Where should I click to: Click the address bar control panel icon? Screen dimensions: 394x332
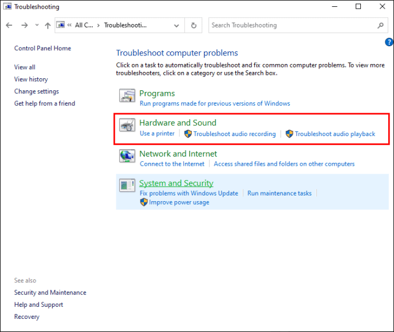pyautogui.click(x=61, y=25)
